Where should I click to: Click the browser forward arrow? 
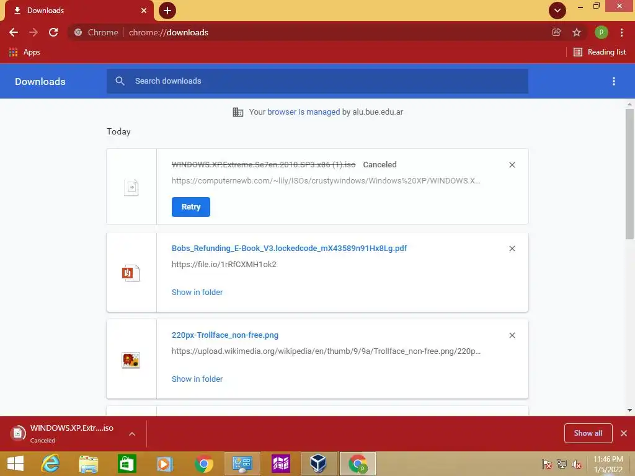(33, 32)
